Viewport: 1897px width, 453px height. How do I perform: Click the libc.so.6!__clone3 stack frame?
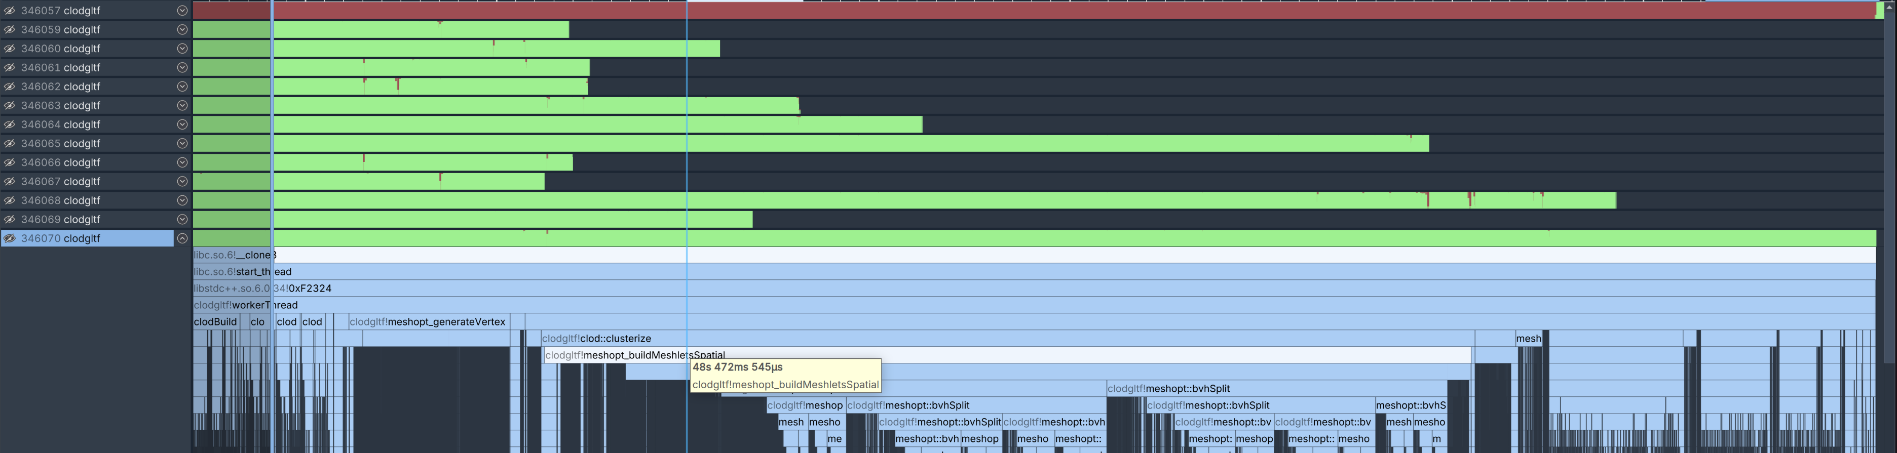(1034, 255)
